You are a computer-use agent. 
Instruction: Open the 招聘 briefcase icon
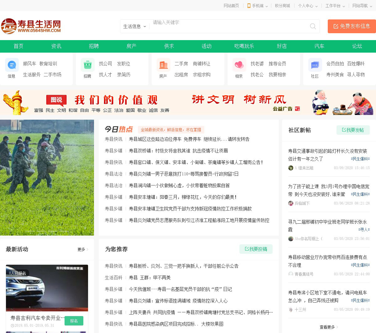coord(87,65)
